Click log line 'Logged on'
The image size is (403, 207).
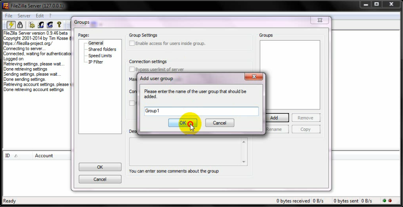(x=13, y=59)
